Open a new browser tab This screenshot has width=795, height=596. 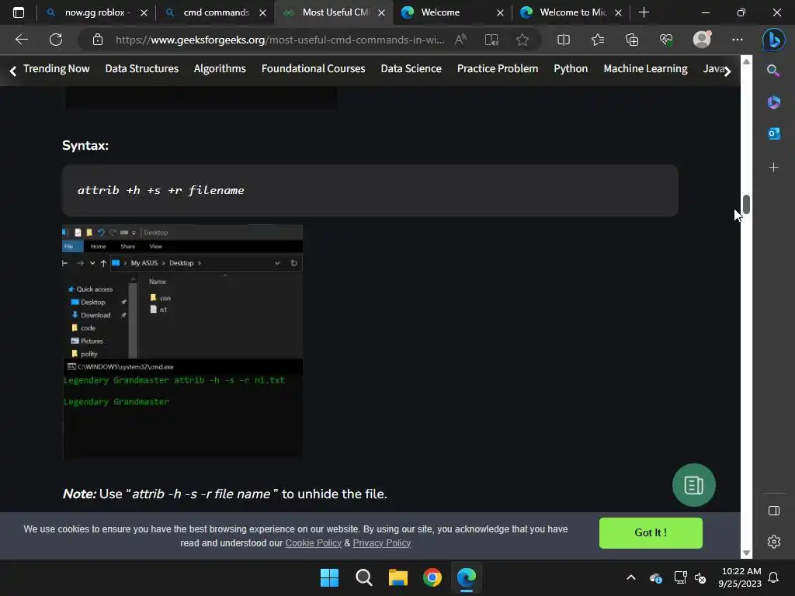click(x=644, y=12)
